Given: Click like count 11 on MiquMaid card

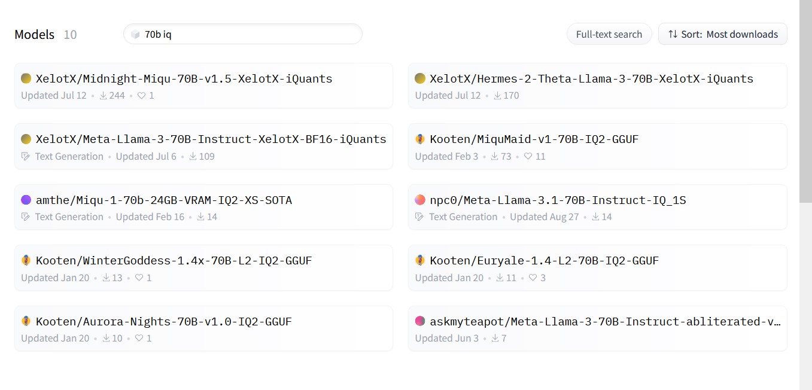Looking at the screenshot, I should [x=540, y=156].
